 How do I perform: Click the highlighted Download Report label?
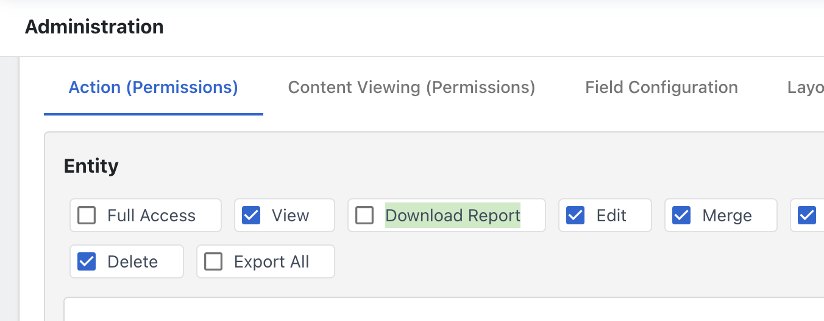tap(453, 215)
